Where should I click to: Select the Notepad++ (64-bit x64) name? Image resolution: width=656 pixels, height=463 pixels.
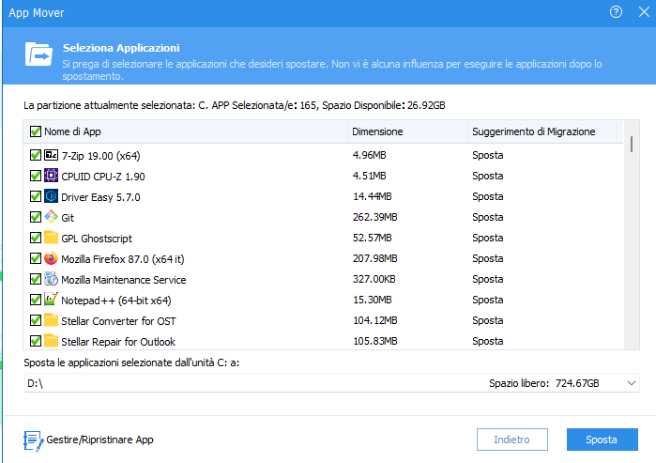[115, 301]
